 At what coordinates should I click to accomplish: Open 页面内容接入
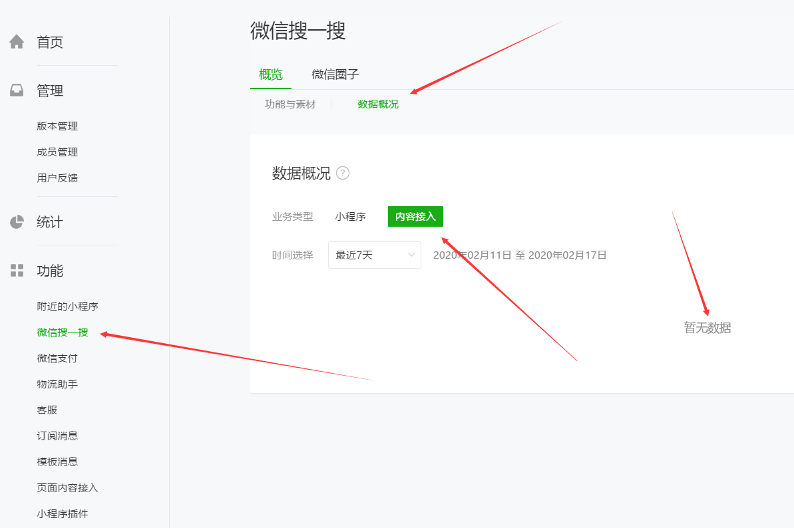coord(67,488)
